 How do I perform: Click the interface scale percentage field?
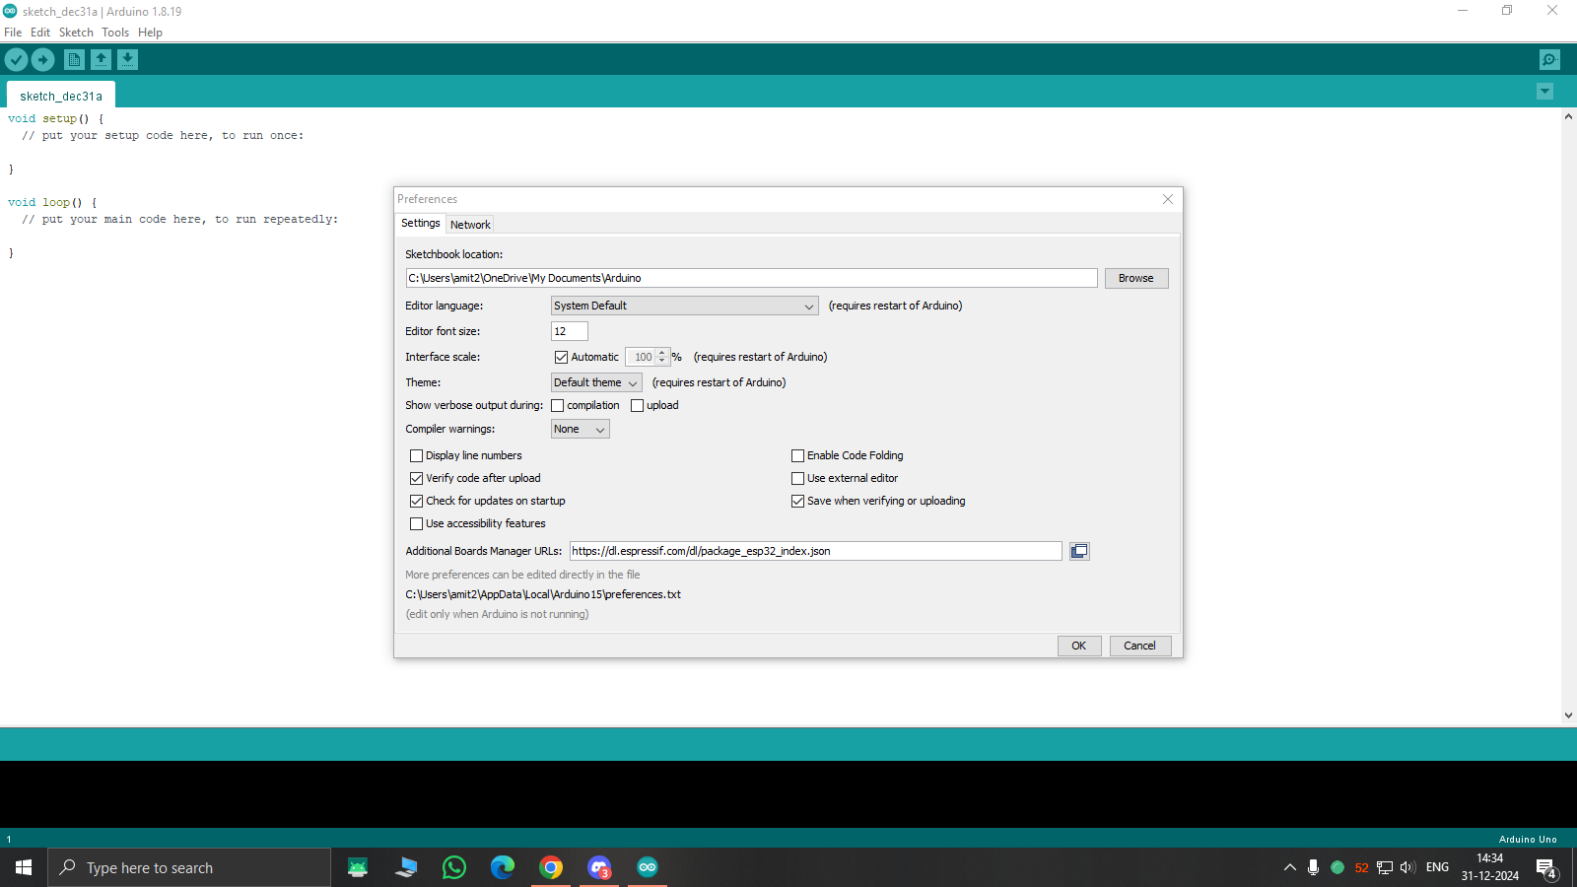pyautogui.click(x=642, y=357)
